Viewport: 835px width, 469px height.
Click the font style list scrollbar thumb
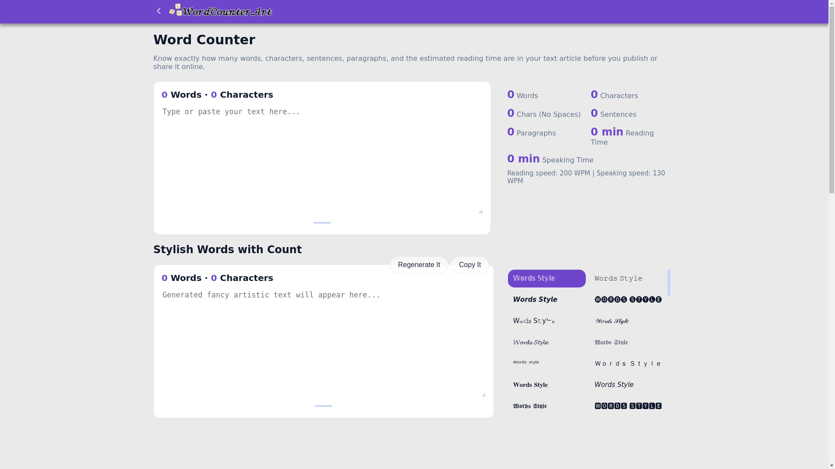click(669, 283)
